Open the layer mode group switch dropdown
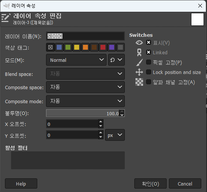The width and height of the screenshot is (207, 192). (116, 60)
